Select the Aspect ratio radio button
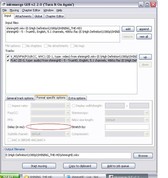 [9, 106]
